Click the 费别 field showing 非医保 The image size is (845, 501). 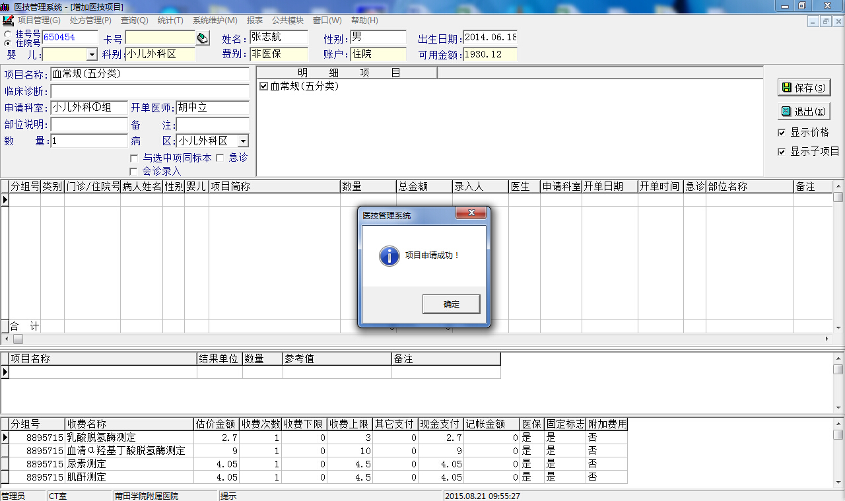[279, 54]
